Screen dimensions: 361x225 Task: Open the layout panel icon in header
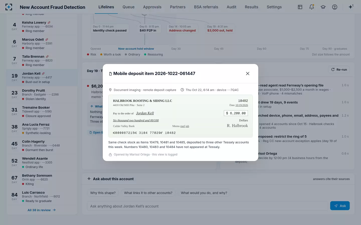300,7
